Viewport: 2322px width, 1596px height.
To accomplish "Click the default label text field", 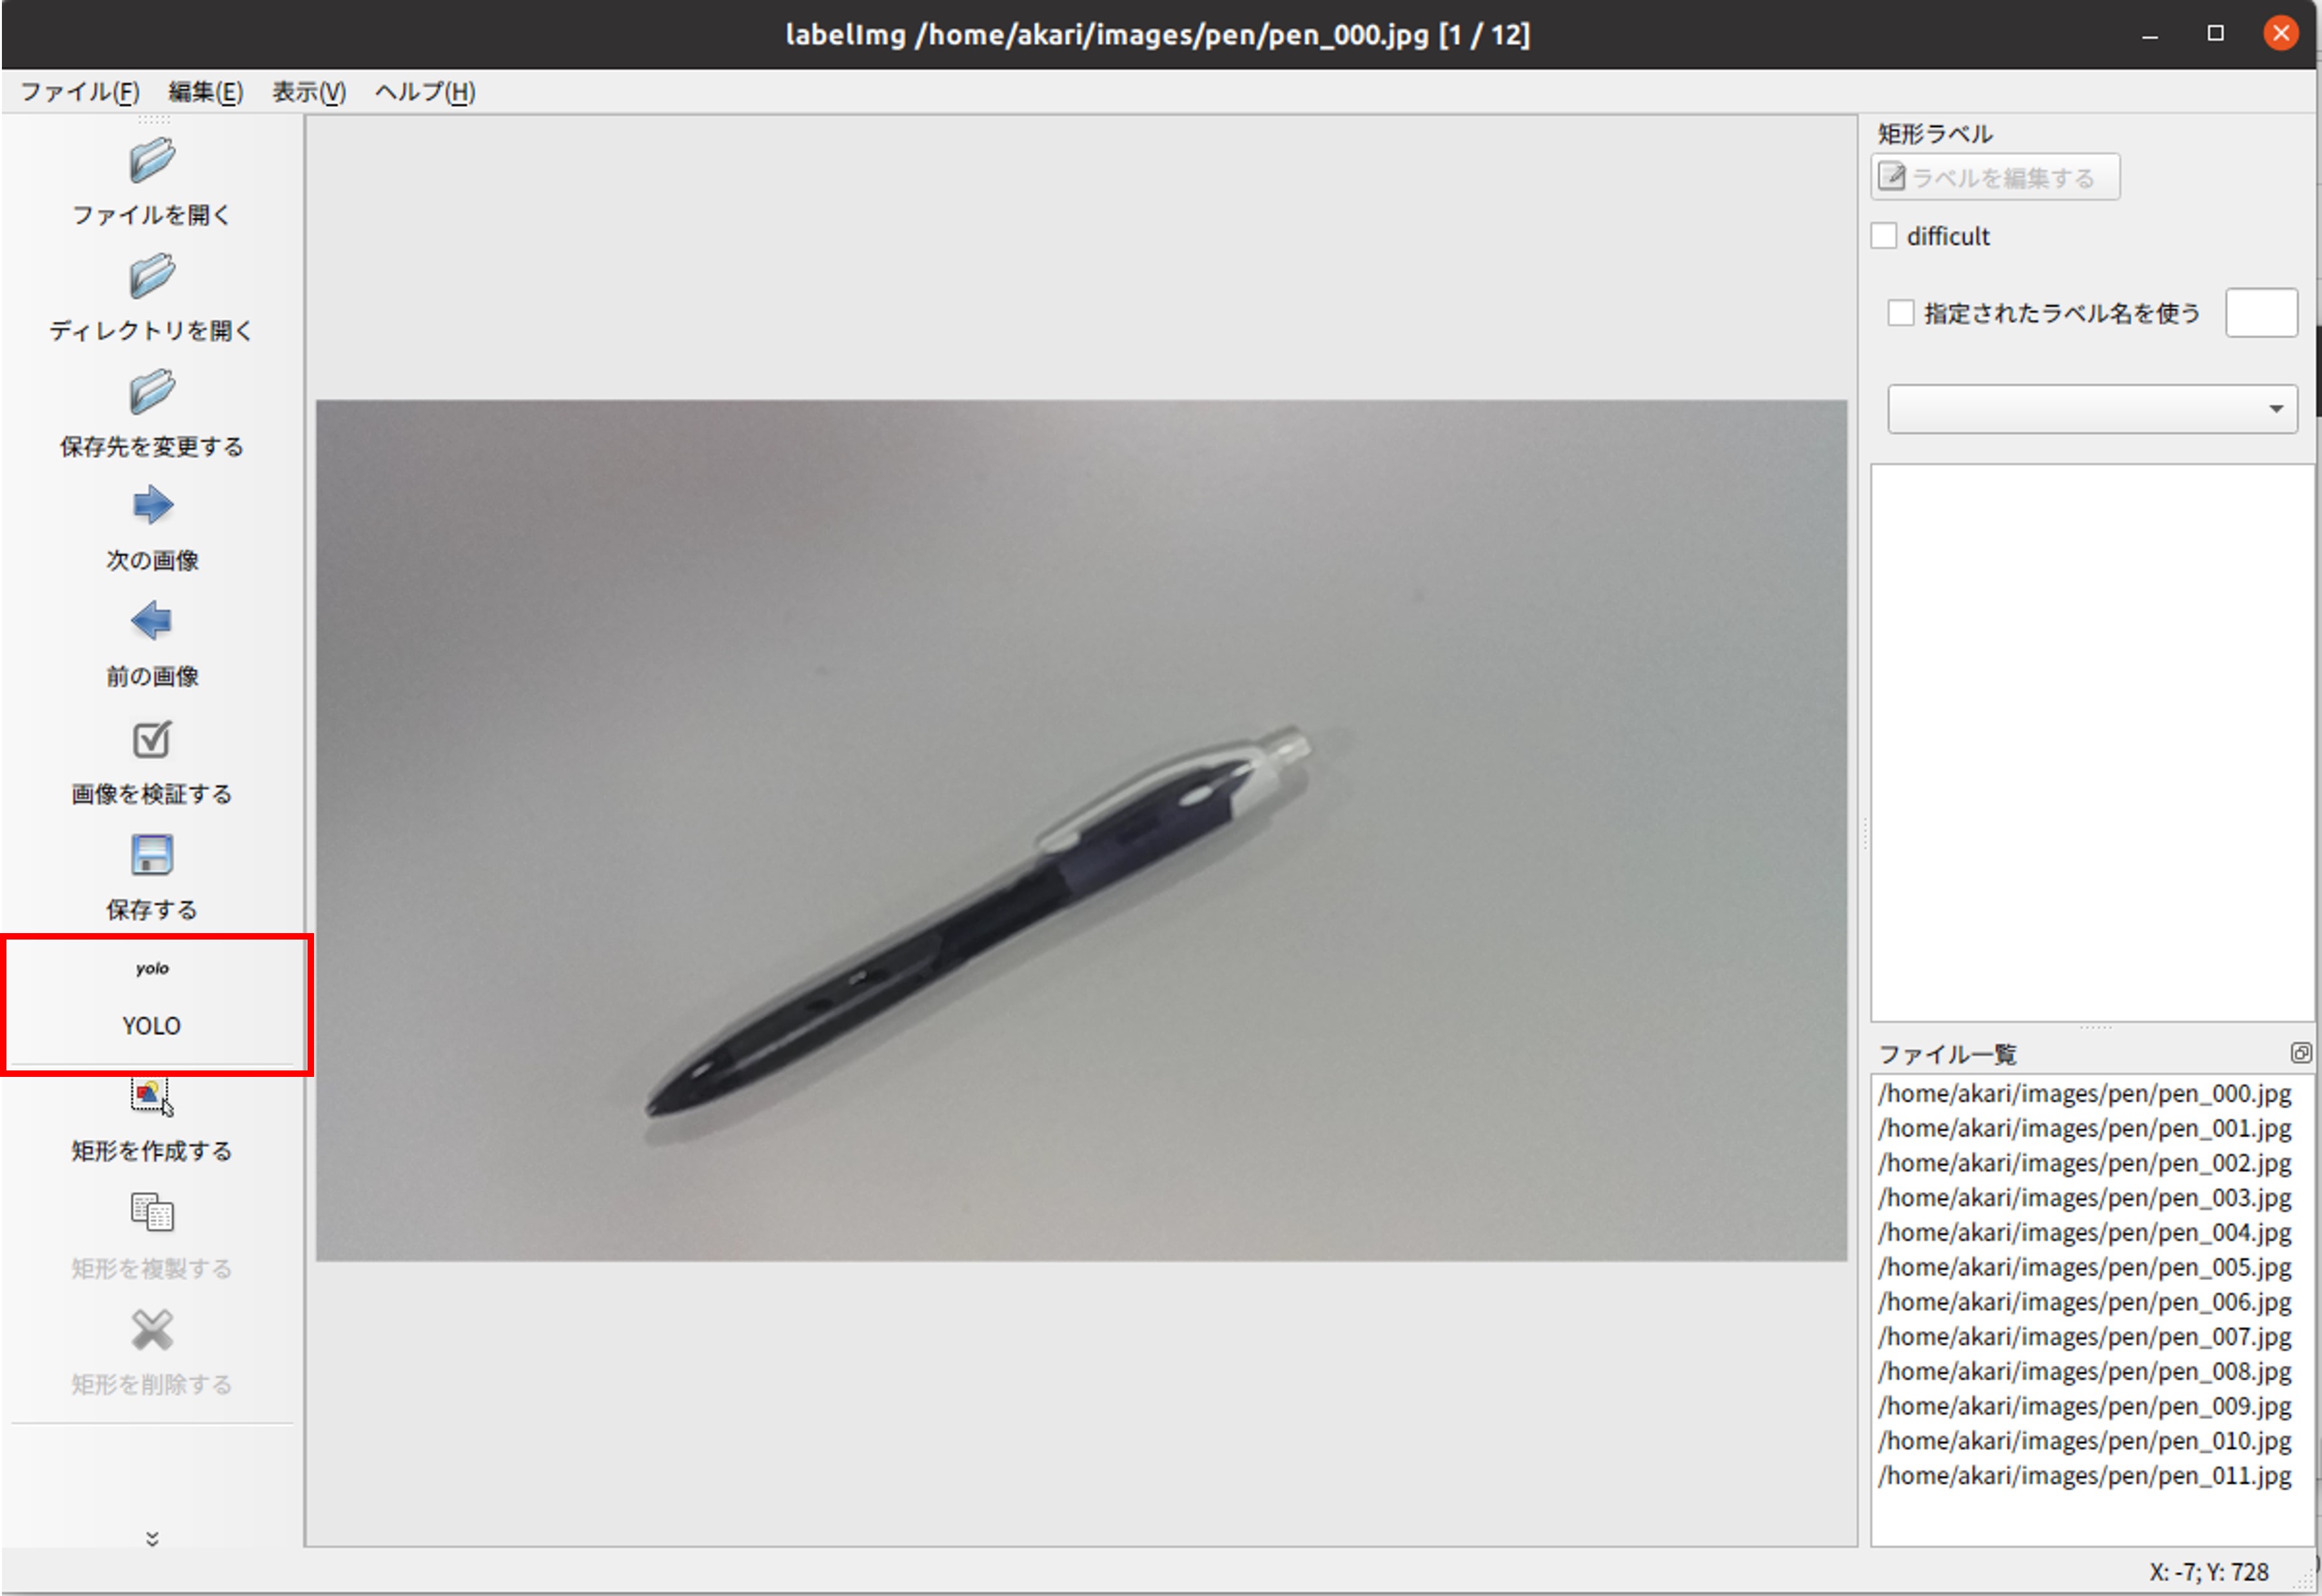I will 2261,313.
